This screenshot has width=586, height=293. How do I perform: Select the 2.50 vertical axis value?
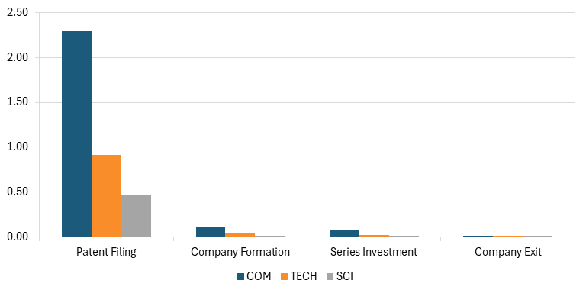(18, 13)
